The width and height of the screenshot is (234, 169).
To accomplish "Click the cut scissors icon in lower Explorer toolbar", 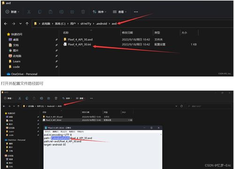I will click(x=20, y=98).
